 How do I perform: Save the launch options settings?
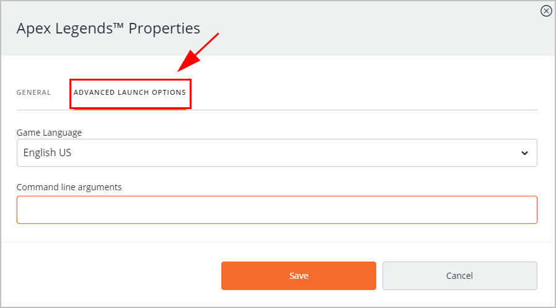pos(298,276)
